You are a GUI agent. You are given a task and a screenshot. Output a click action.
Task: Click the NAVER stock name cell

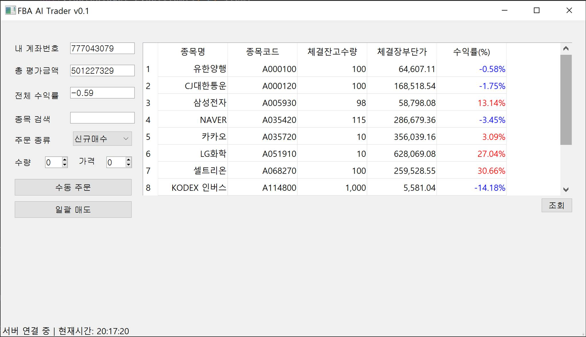coord(193,120)
